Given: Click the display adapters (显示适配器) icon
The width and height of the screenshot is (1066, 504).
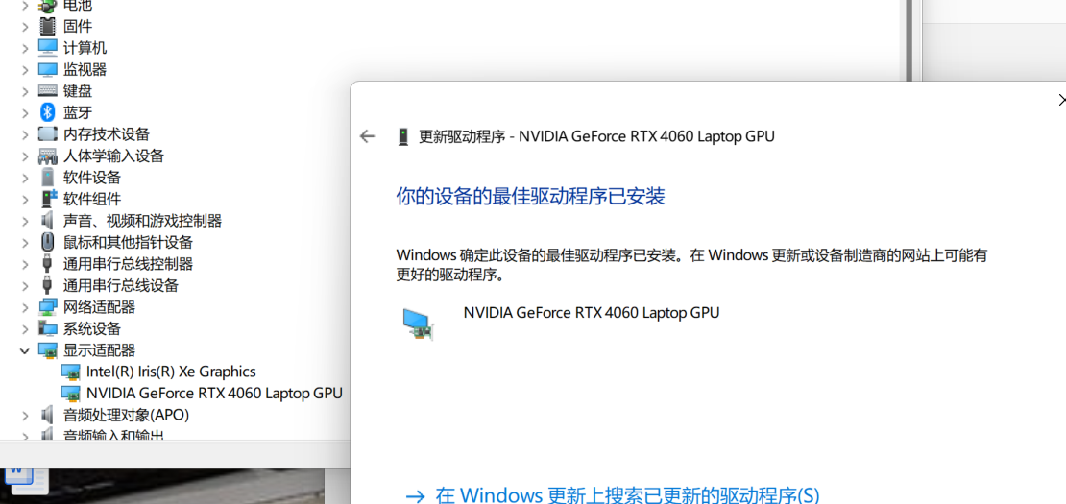Looking at the screenshot, I should point(48,350).
